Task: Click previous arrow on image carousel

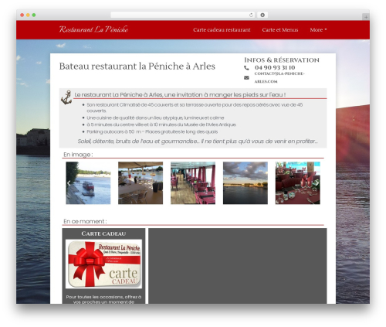Action: pos(69,183)
